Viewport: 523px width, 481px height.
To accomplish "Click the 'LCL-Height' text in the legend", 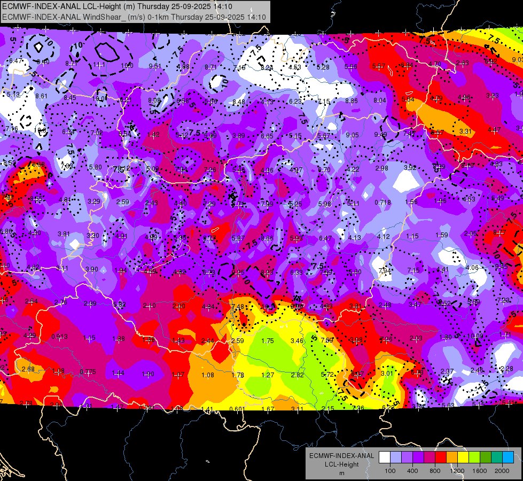I will point(342,464).
